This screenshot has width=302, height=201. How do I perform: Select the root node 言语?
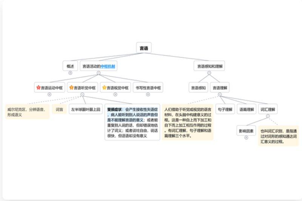(144, 48)
